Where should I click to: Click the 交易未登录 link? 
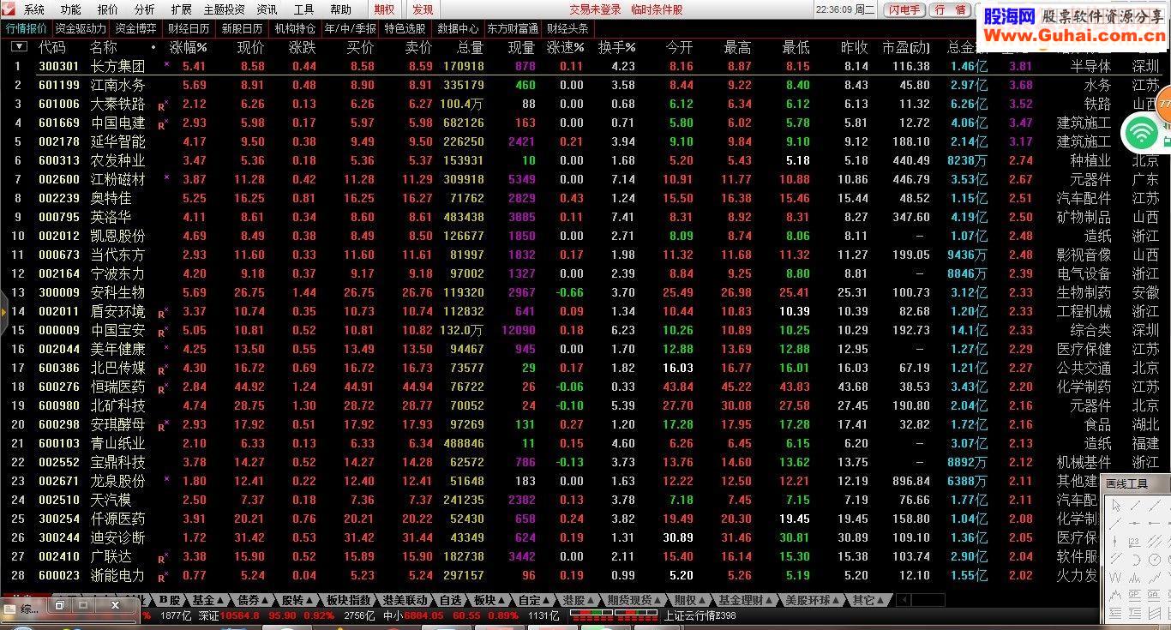(x=596, y=9)
